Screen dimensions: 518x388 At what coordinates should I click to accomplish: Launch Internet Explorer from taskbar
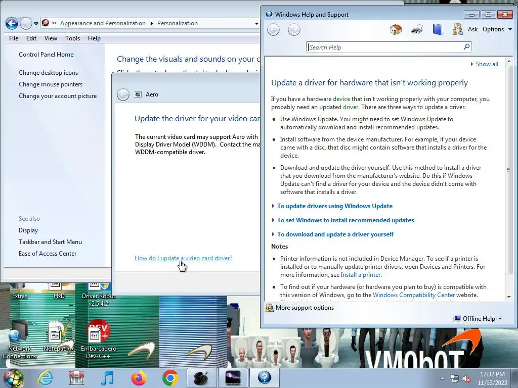[x=45, y=378]
